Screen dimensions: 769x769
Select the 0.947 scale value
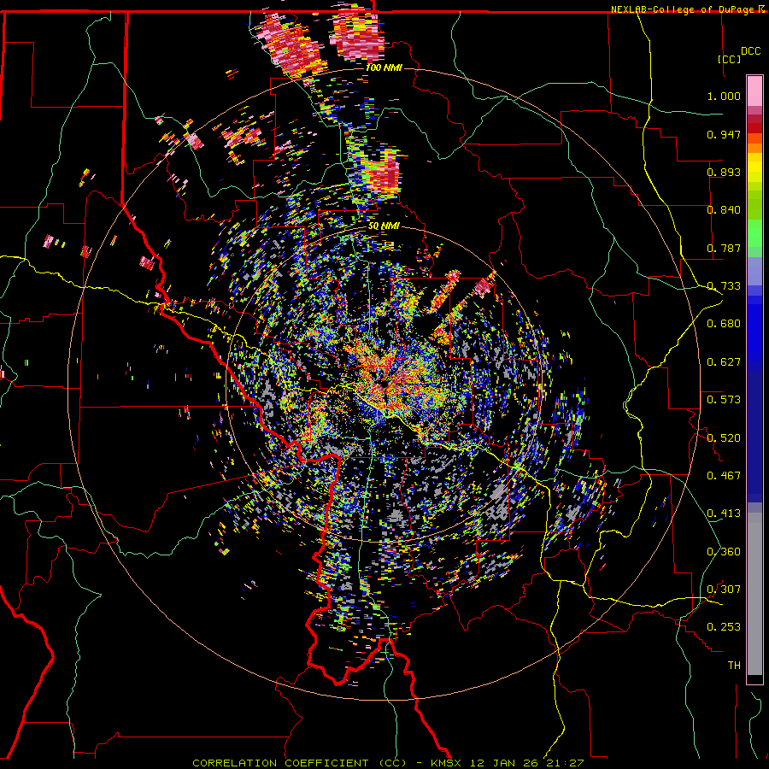724,134
